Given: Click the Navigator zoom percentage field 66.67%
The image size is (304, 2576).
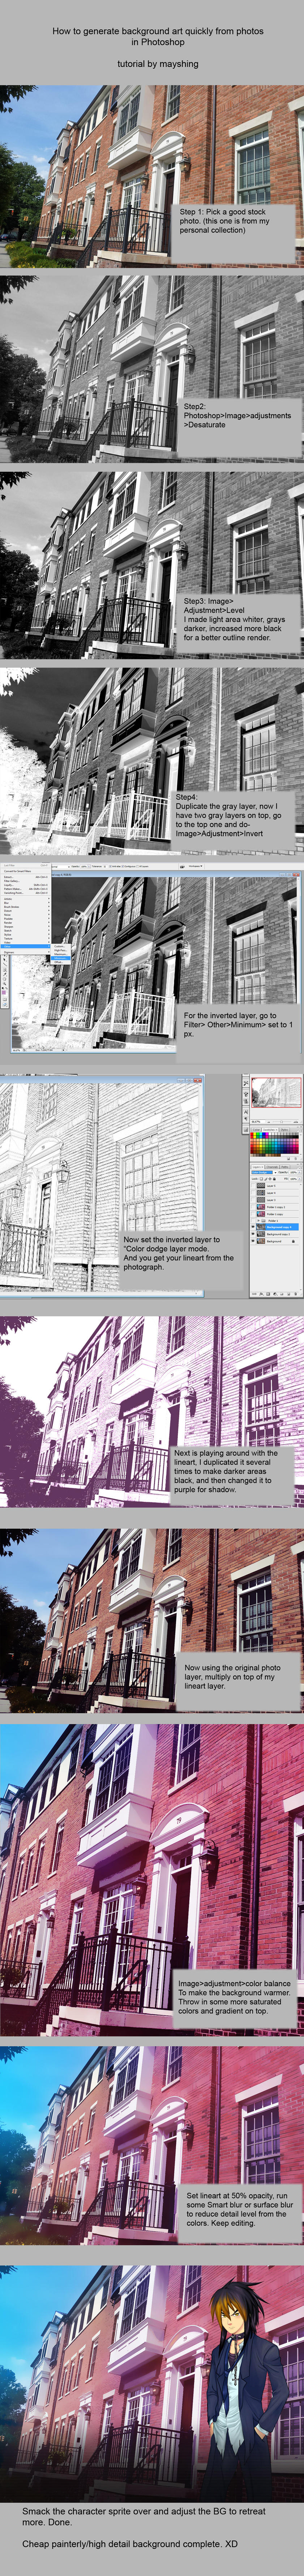Looking at the screenshot, I should pyautogui.click(x=258, y=1122).
